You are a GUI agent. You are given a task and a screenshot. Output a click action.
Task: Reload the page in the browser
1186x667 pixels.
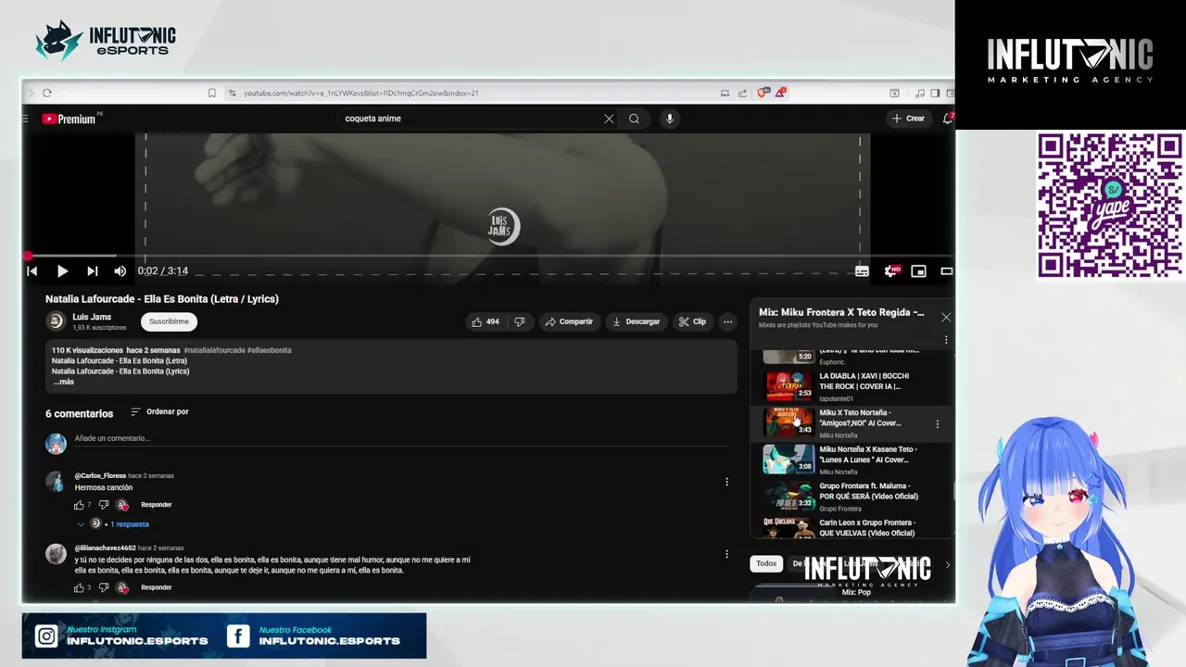pos(47,93)
